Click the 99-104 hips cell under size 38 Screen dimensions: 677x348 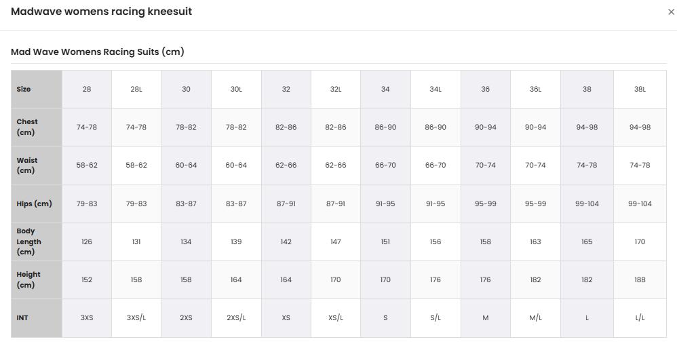click(587, 204)
